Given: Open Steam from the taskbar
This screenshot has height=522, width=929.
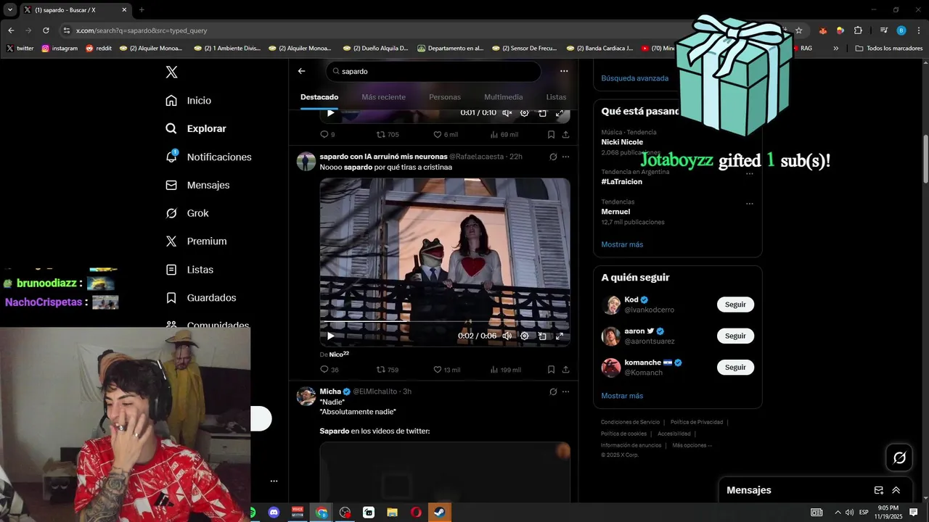Looking at the screenshot, I should pos(440,513).
